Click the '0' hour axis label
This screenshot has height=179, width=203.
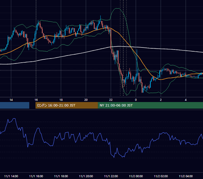[x=136, y=100]
